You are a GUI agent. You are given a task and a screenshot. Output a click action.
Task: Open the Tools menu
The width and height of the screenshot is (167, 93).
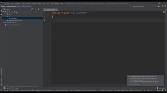[x=47, y=3]
